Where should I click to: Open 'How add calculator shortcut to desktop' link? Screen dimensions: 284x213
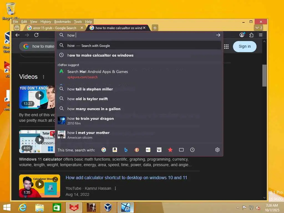(x=126, y=178)
